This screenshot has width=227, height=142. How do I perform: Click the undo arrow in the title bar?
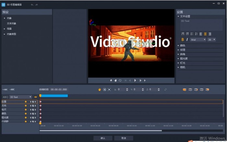point(32,5)
